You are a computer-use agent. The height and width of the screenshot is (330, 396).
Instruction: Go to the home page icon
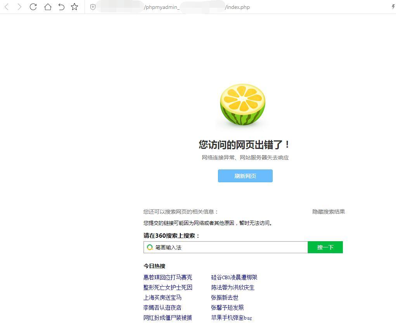pyautogui.click(x=48, y=7)
